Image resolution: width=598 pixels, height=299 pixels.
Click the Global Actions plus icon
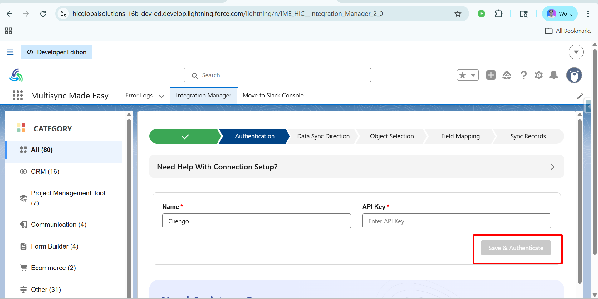(x=491, y=75)
